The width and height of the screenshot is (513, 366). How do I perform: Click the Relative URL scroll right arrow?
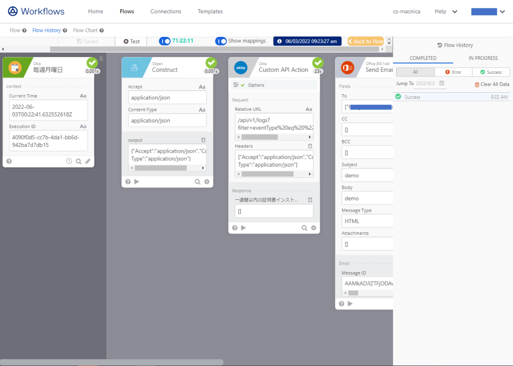pyautogui.click(x=310, y=137)
